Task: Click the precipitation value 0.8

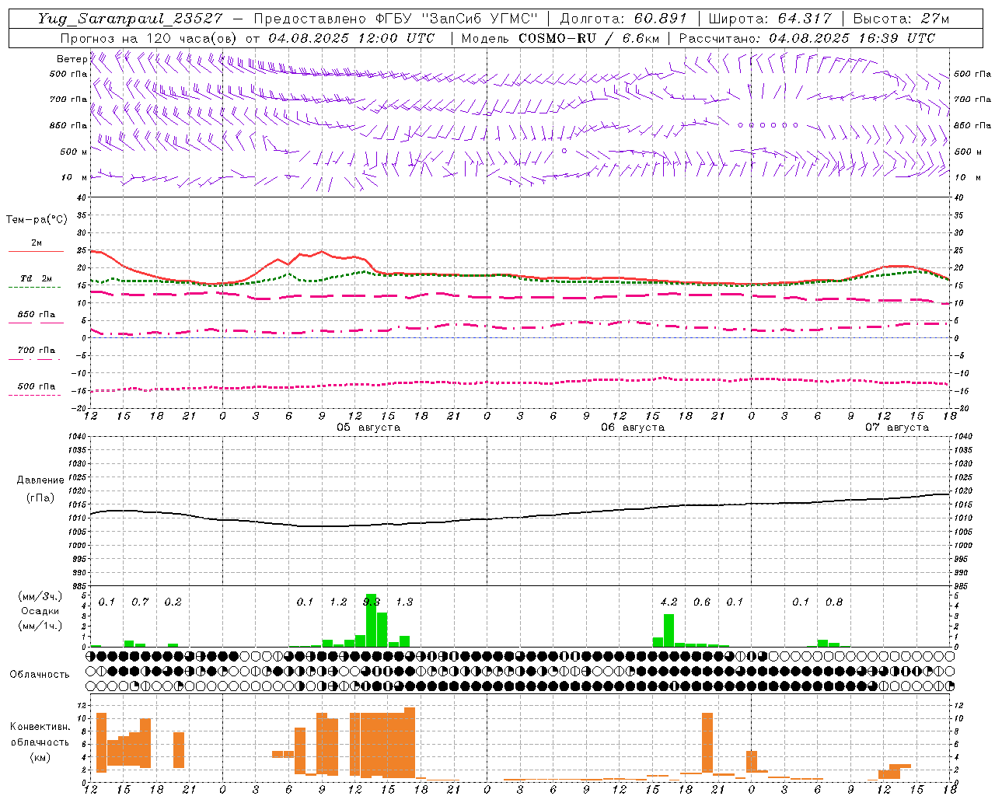Action: tap(834, 602)
